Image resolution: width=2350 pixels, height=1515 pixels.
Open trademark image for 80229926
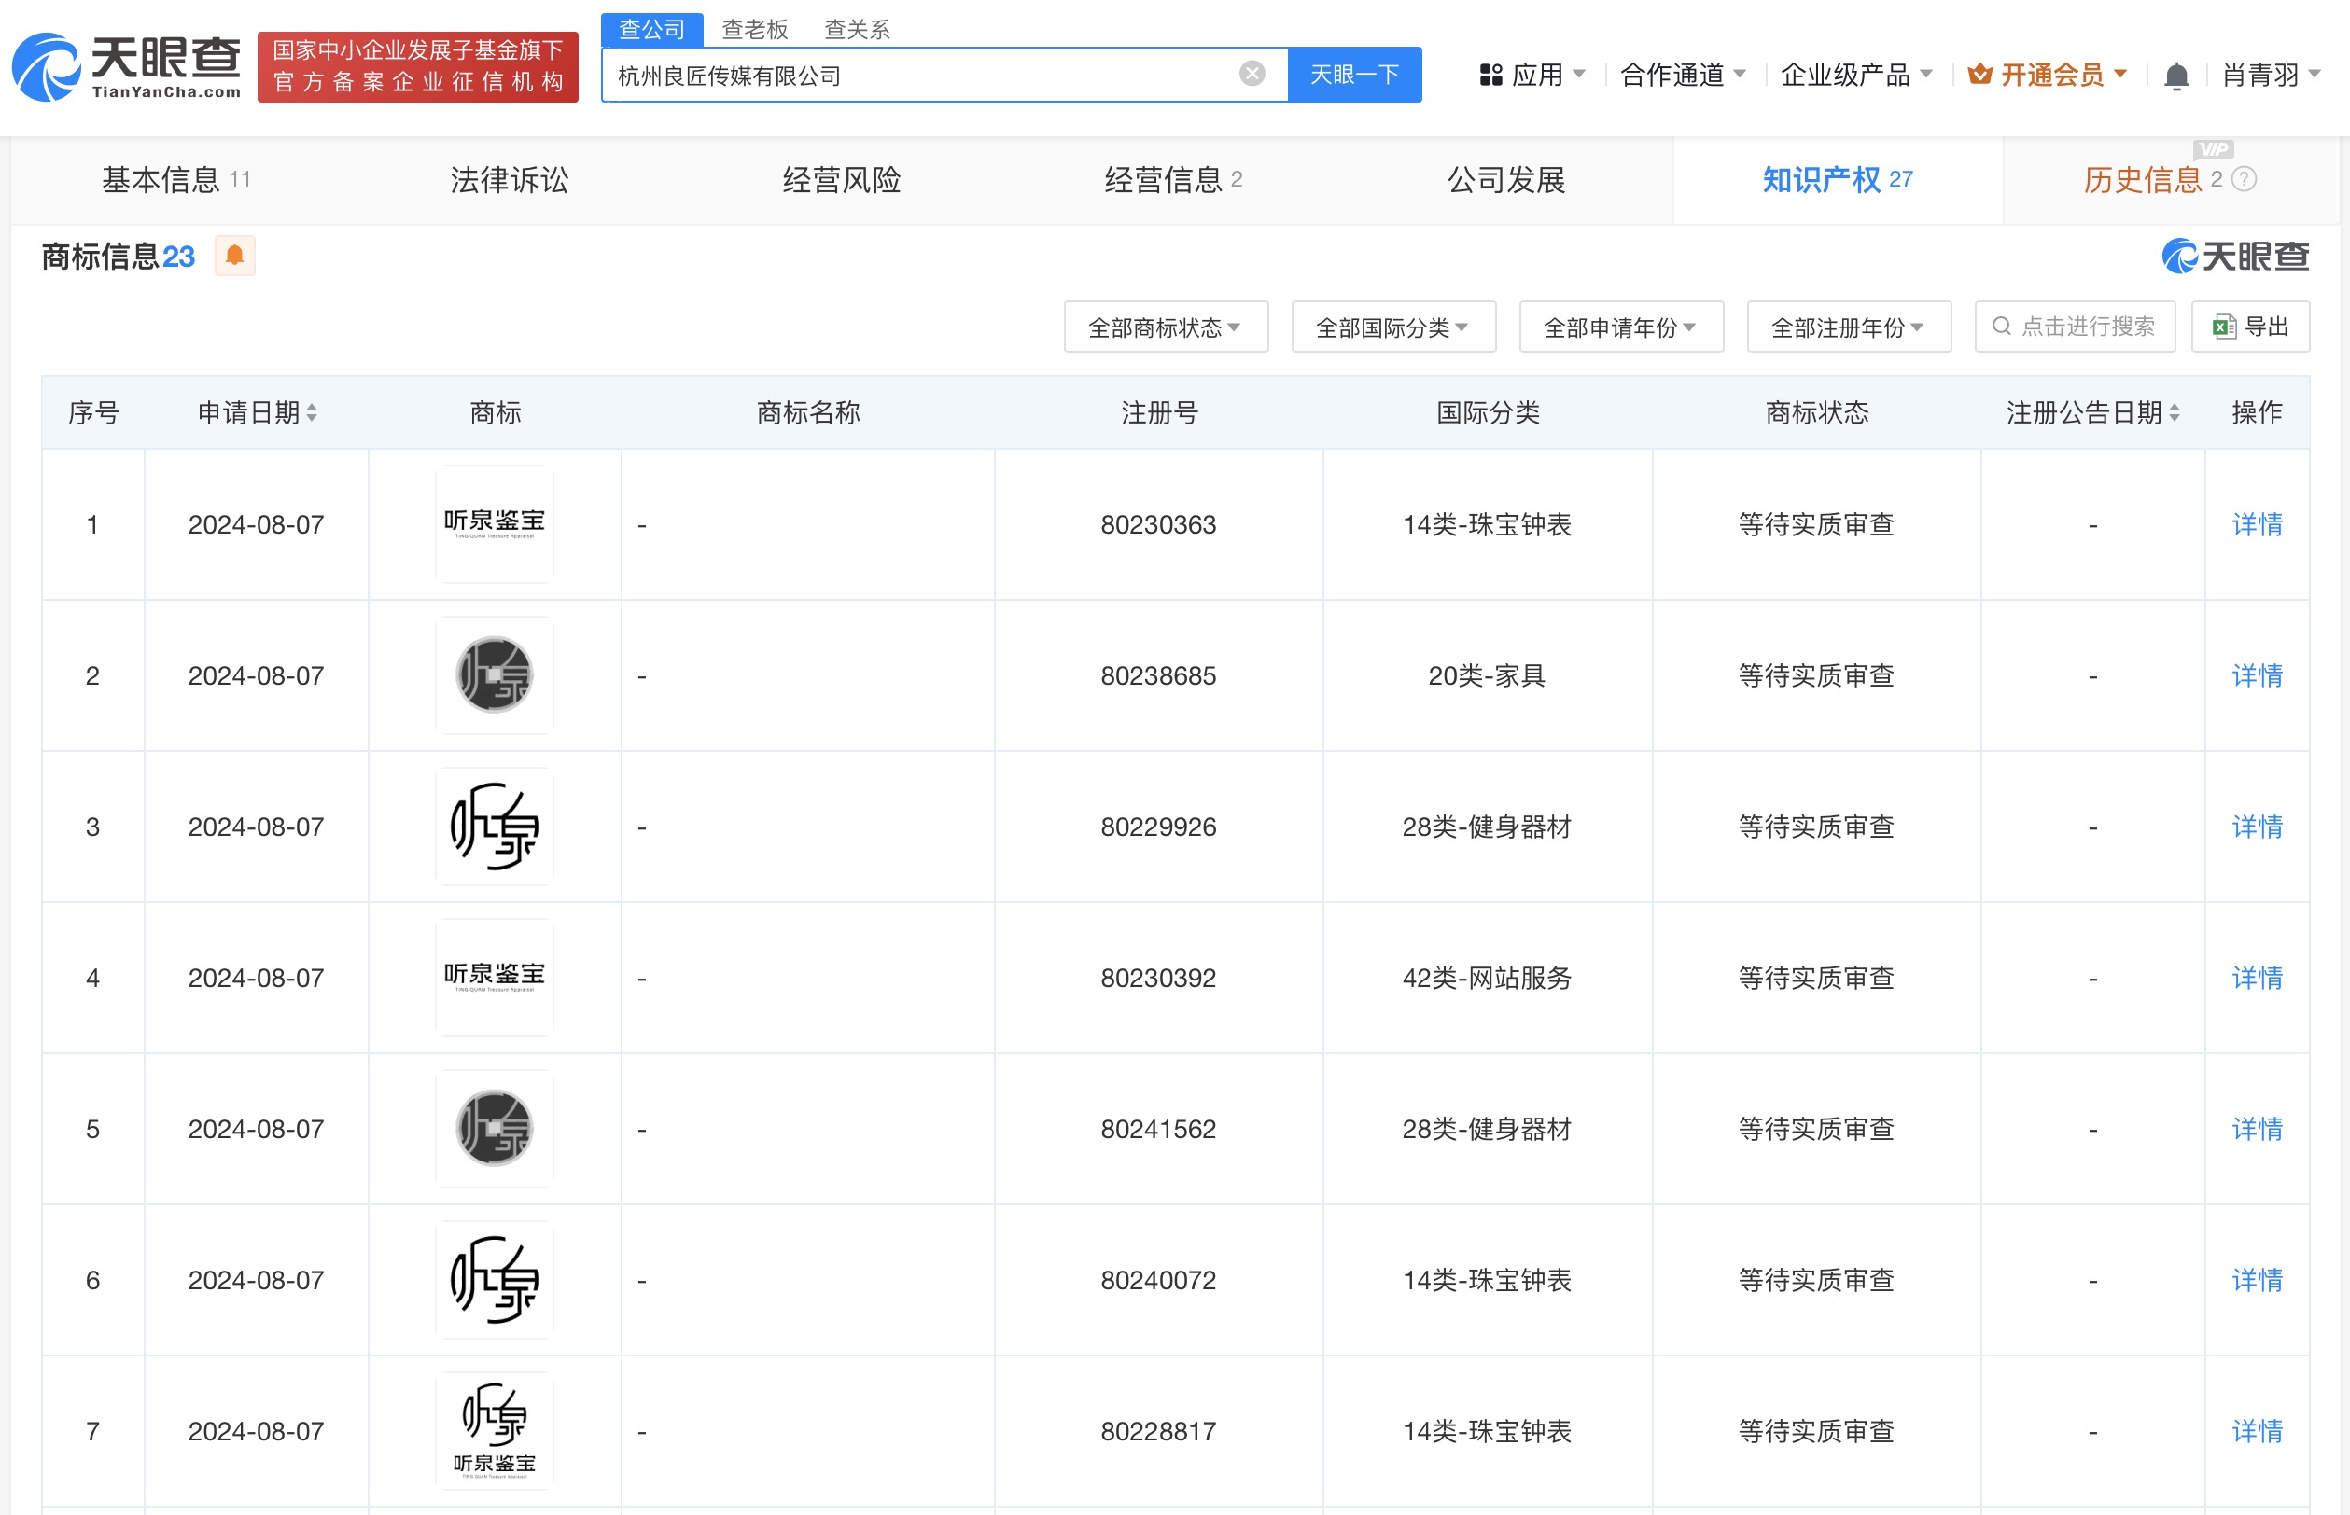495,827
